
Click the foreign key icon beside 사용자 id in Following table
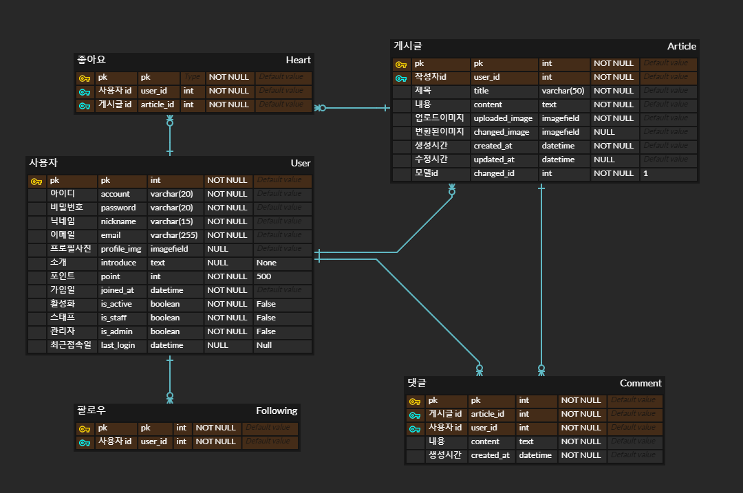pyautogui.click(x=85, y=443)
